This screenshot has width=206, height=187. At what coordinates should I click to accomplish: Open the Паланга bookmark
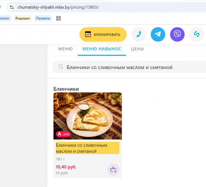[43, 18]
